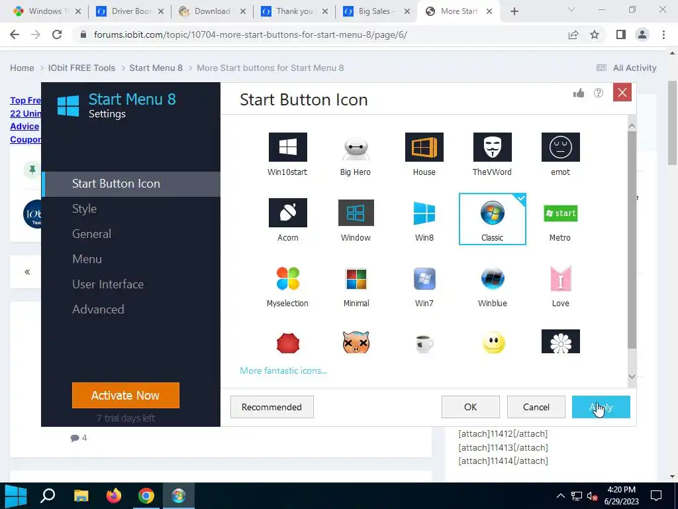Switch to General settings

91,234
